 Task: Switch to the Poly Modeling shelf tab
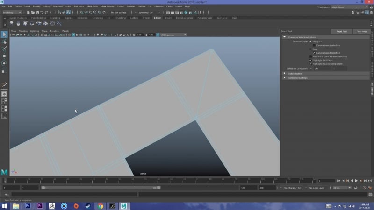(38, 18)
